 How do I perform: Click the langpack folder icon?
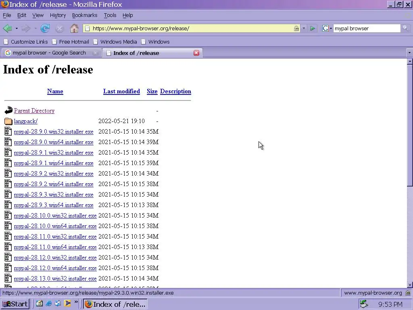(8, 121)
